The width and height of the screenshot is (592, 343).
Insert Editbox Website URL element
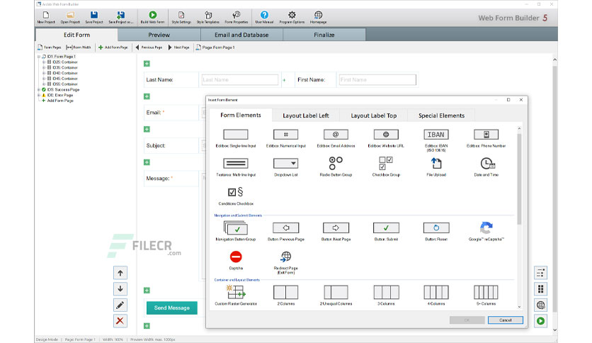click(x=386, y=138)
